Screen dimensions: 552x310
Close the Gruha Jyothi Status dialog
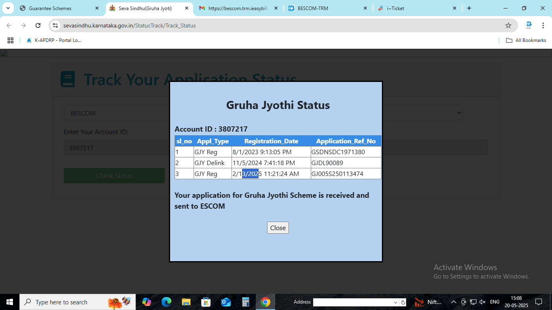coord(278,228)
